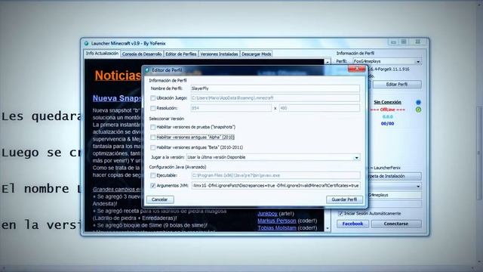The height and width of the screenshot is (272, 483).
Task: Enable the Resolución checkbox
Action: click(x=152, y=108)
